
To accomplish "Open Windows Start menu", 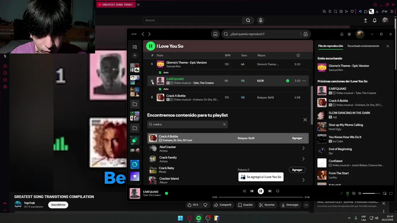I will pos(180,218).
